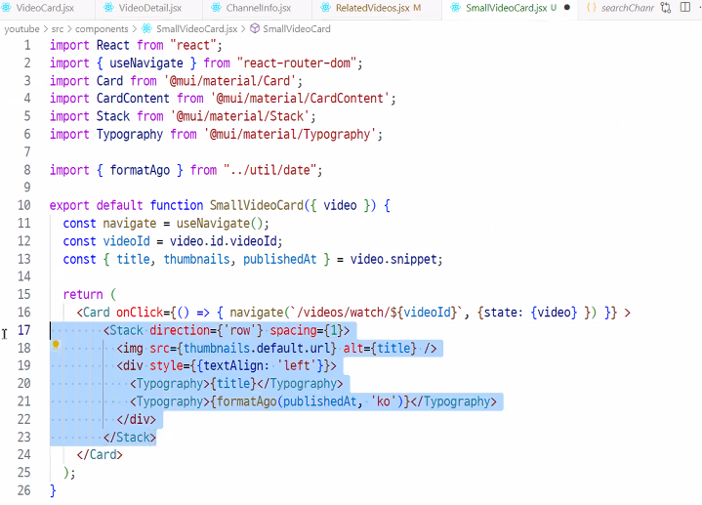Click '@mui/material/Stack' import path
Screen dimensions: 702x505
tap(240, 116)
